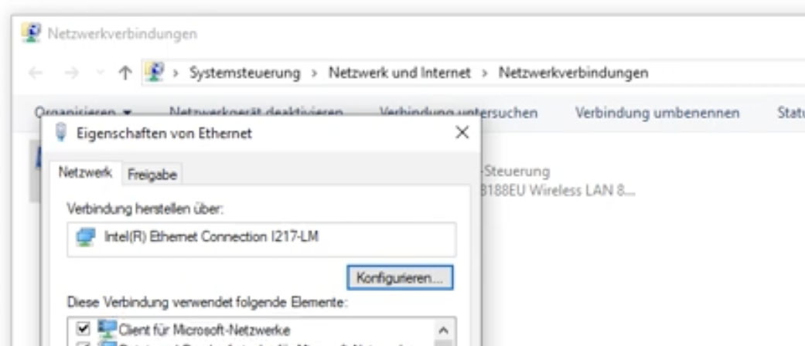The width and height of the screenshot is (805, 346).
Task: Toggle Client für Microsoft-Netzwerke checkbox
Action: point(84,328)
